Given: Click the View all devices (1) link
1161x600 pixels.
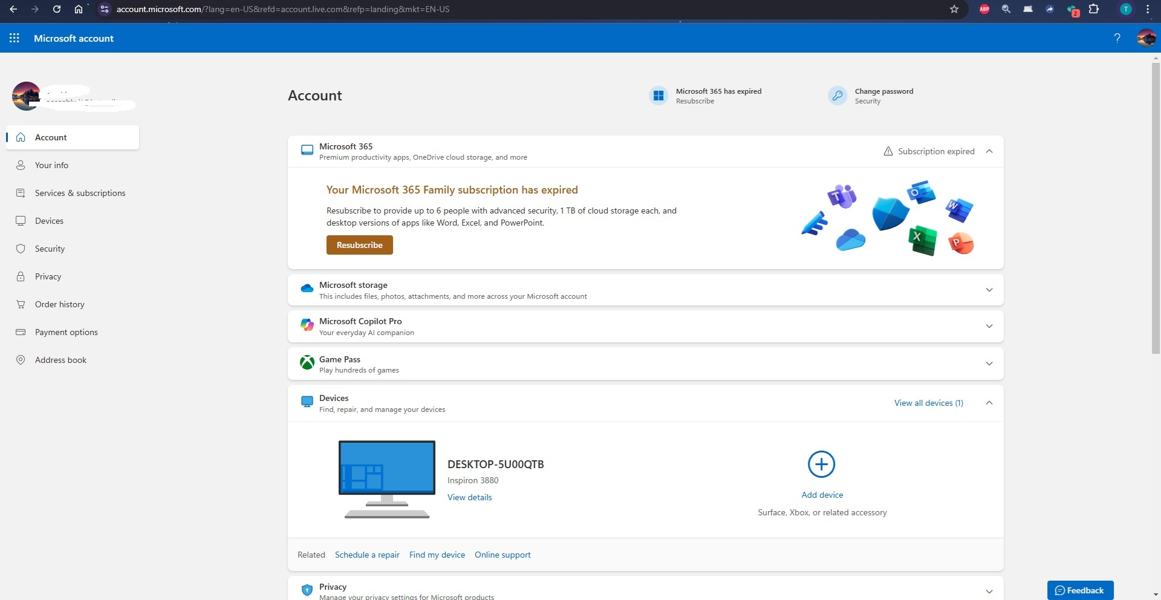Looking at the screenshot, I should pyautogui.click(x=929, y=403).
